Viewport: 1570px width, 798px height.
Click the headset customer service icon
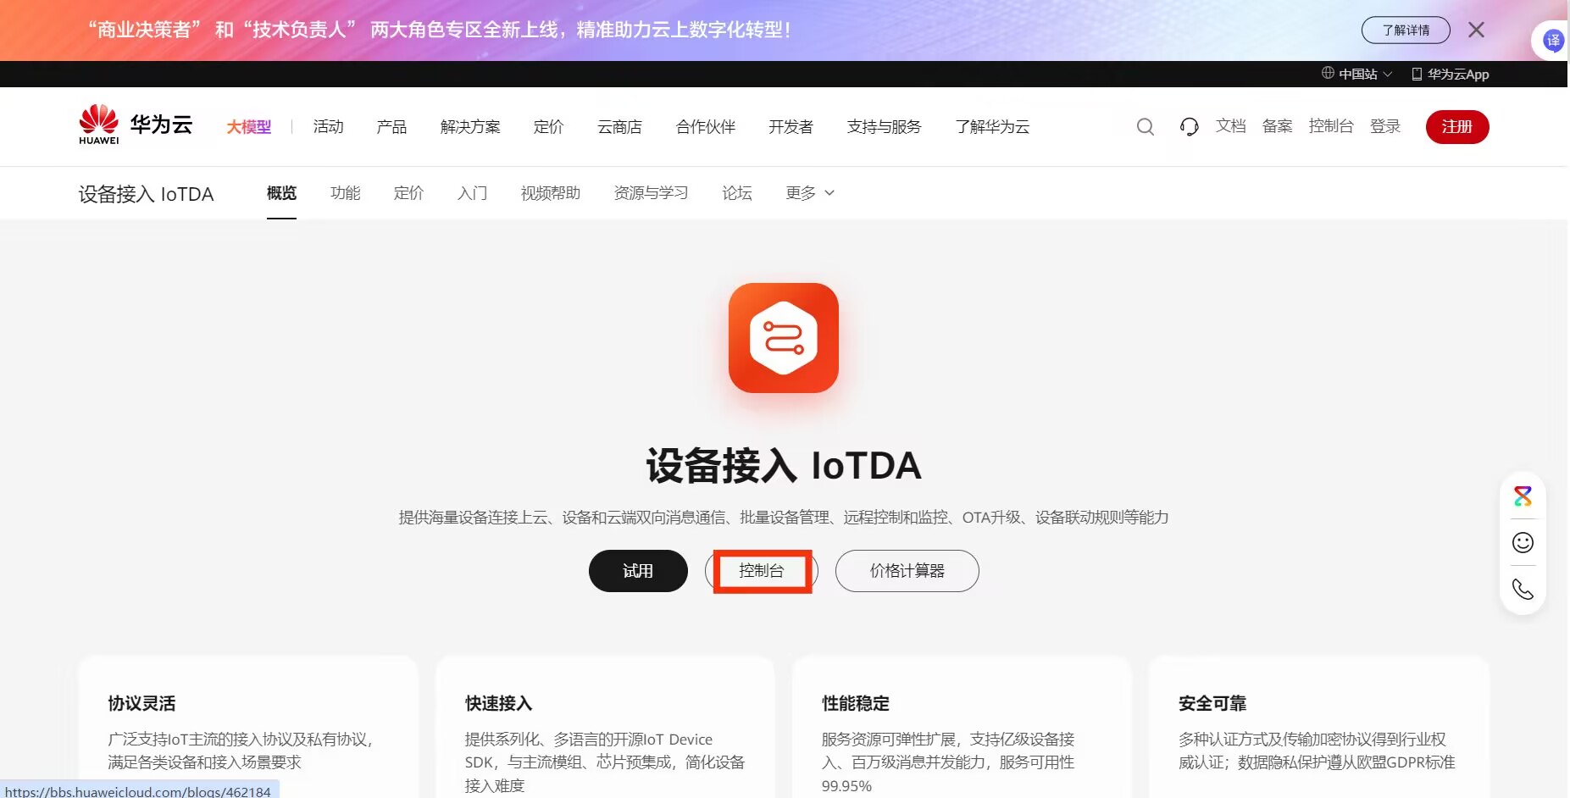(1189, 127)
